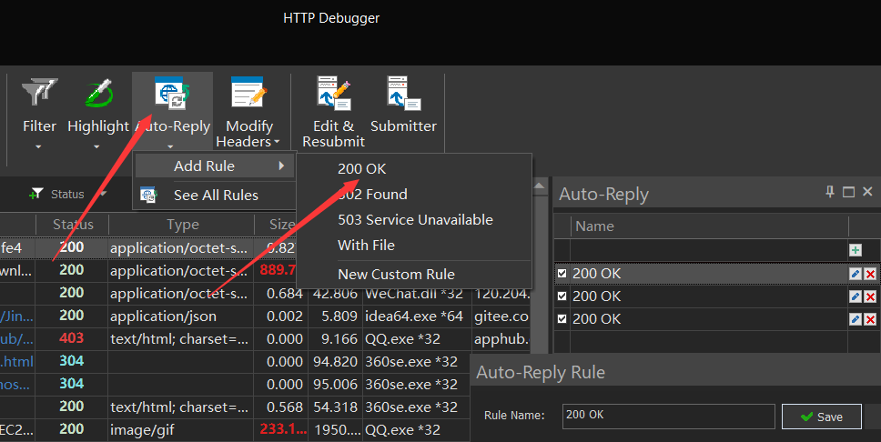Delete the highlighted 200 OK rule
This screenshot has width=881, height=442.
point(870,274)
